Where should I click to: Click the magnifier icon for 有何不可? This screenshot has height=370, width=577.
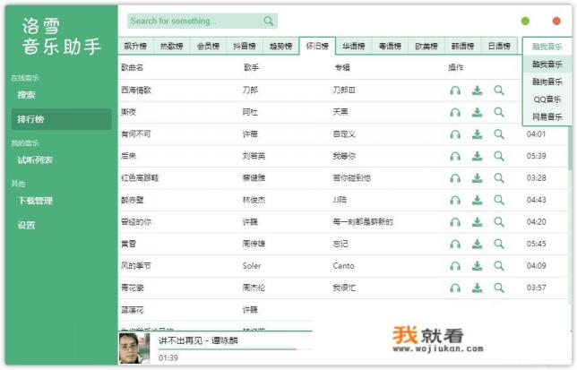[499, 134]
